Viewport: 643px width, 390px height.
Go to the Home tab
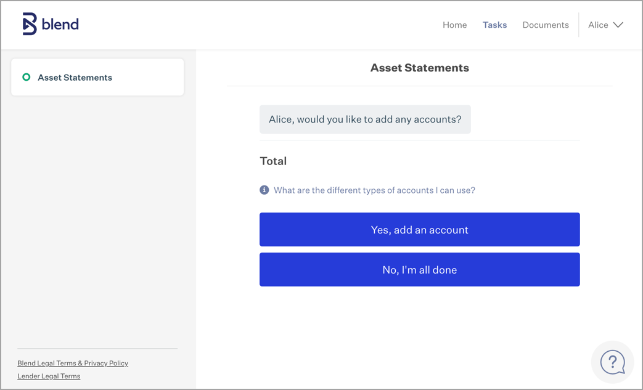pos(454,25)
